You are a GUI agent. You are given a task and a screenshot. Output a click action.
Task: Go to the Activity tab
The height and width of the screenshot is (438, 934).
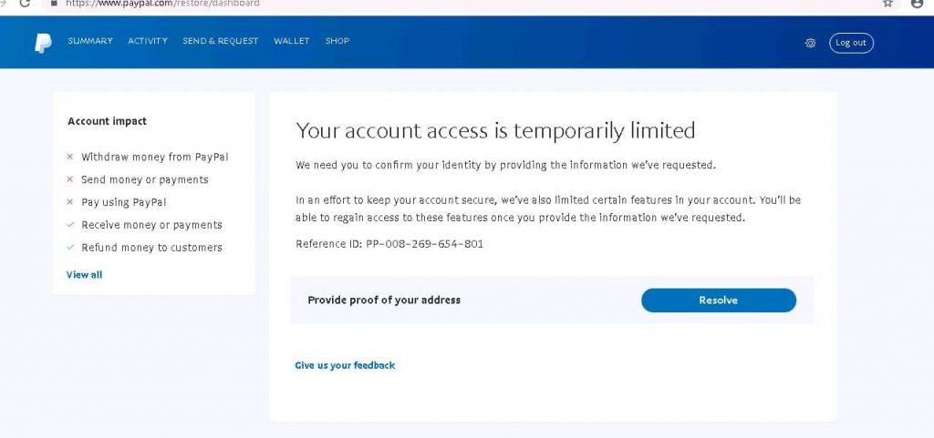[x=148, y=41]
